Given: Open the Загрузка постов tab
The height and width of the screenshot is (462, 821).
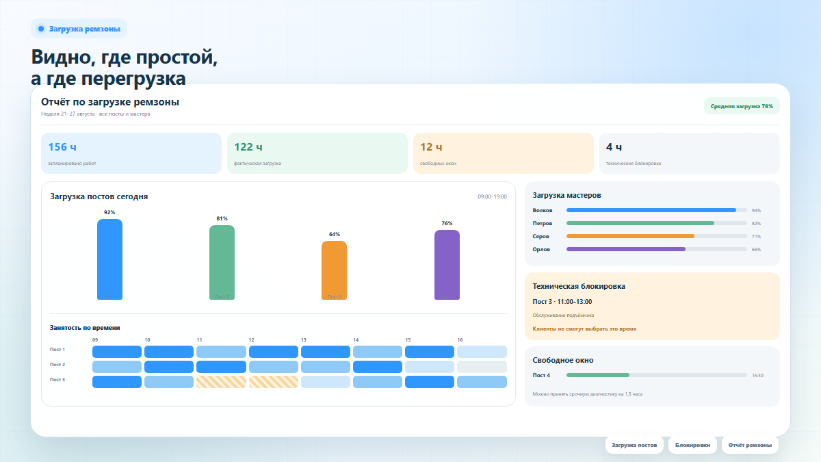Looking at the screenshot, I should click(634, 445).
